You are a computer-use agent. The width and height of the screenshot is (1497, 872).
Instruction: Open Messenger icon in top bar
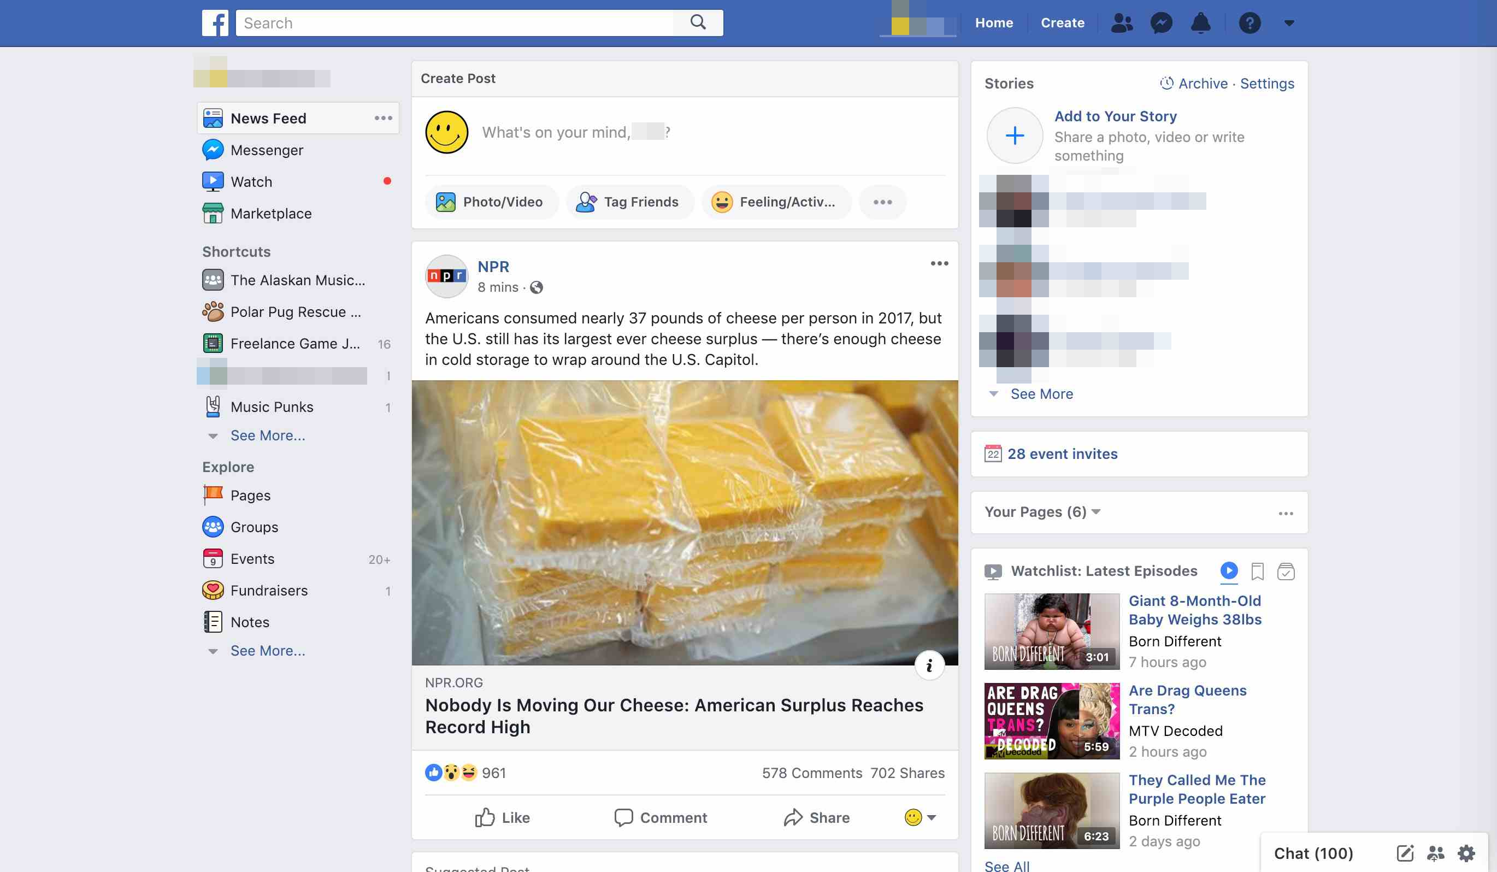coord(1161,23)
